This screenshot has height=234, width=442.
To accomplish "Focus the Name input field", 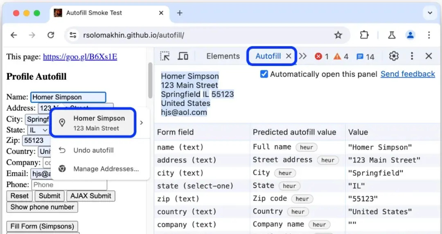I will pos(68,97).
